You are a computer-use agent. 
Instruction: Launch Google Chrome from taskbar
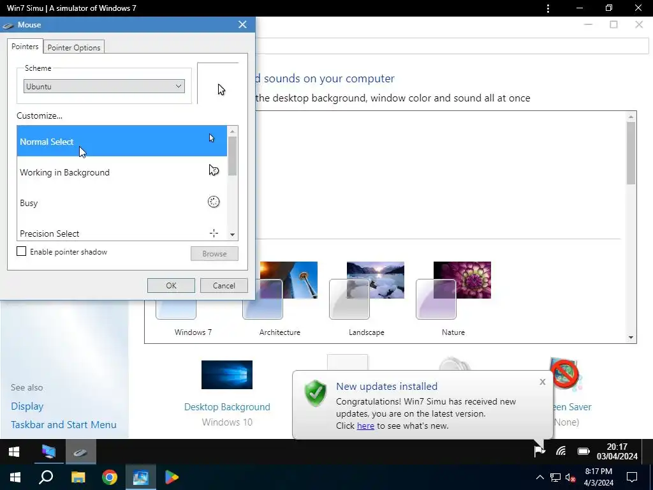(110, 477)
